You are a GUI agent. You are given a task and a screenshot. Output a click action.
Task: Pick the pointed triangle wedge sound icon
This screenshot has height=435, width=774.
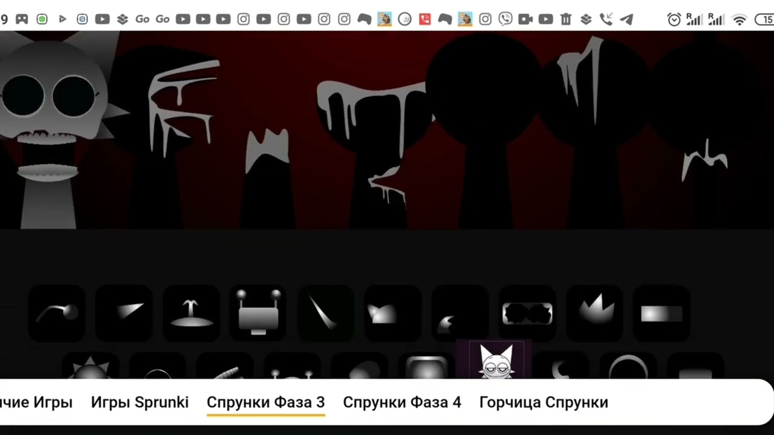coord(124,313)
